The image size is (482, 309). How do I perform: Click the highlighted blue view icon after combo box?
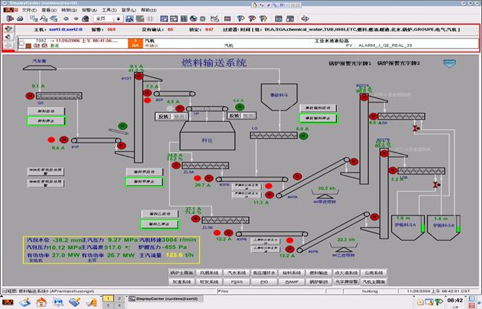coord(129,19)
